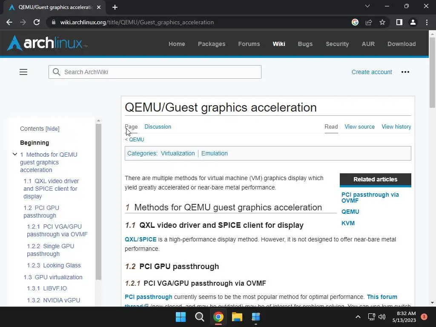Image resolution: width=436 pixels, height=327 pixels.
Task: Focus the Search ArchWiki field
Action: tap(155, 72)
